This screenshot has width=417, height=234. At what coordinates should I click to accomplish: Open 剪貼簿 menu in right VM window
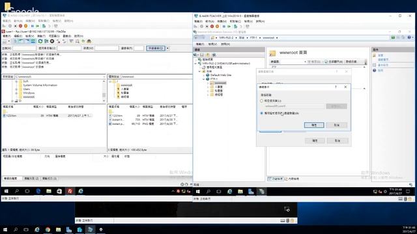(235, 21)
